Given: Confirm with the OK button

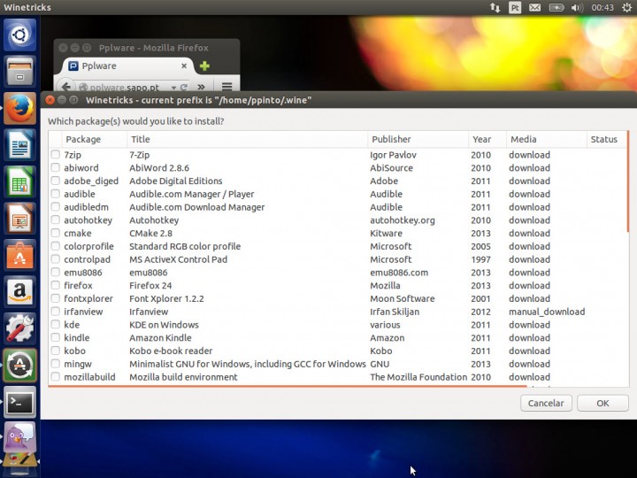Looking at the screenshot, I should (602, 403).
